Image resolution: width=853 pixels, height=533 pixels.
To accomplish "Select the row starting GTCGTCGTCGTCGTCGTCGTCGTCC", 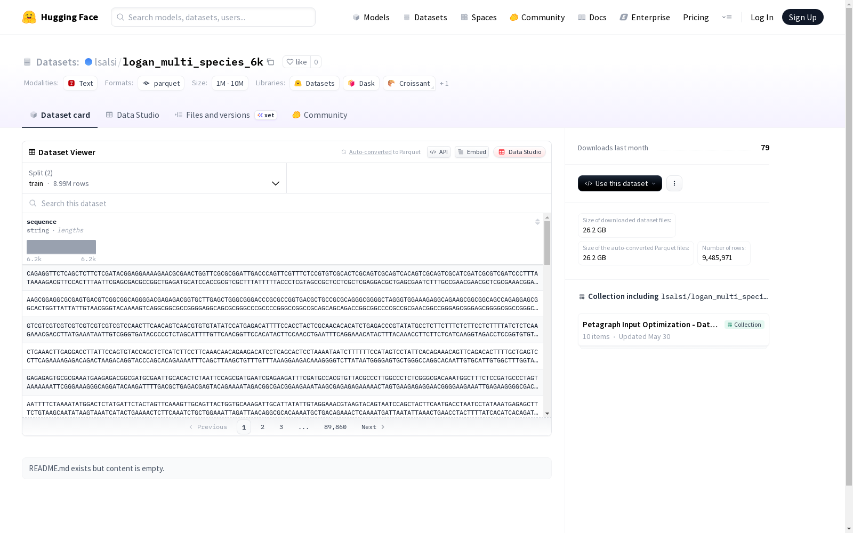I will coord(283,330).
